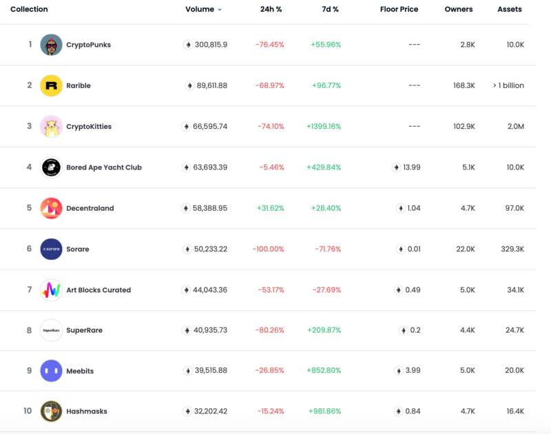
Task: Click the CryptoKitties cat icon
Action: 51,126
